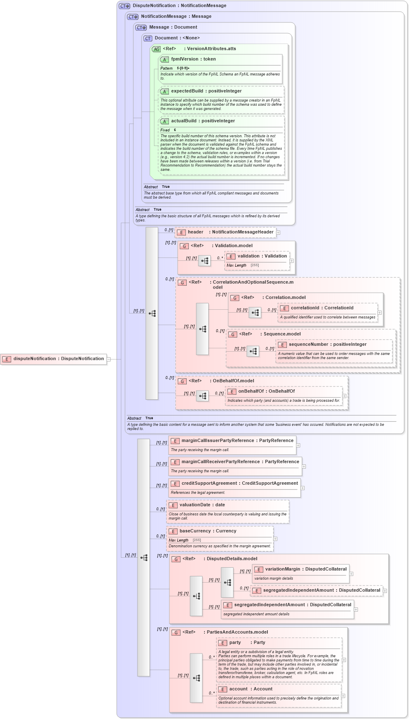Click the G group icon of Sequence.model
Image resolution: width=409 pixels, height=719 pixels.
click(233, 334)
